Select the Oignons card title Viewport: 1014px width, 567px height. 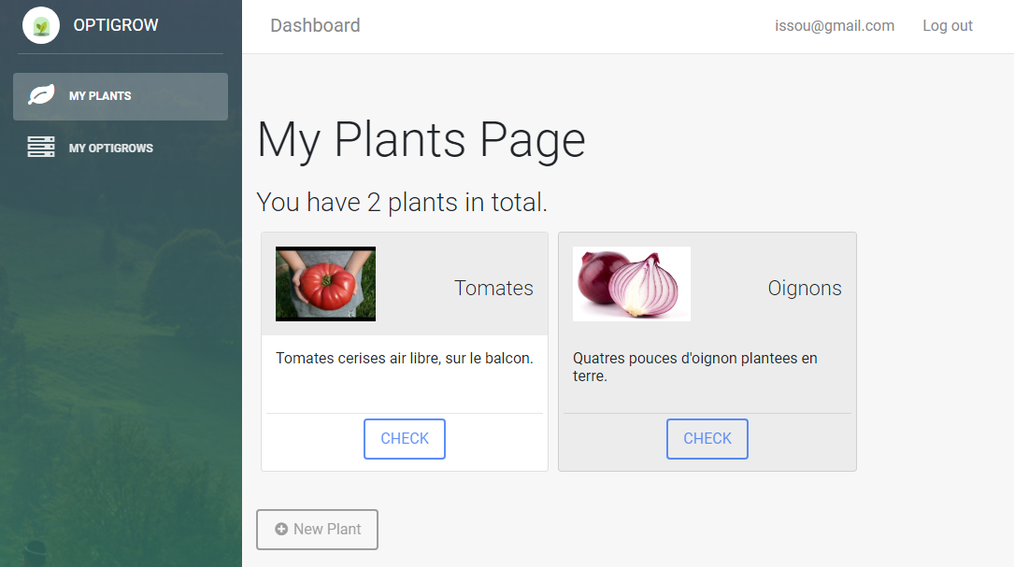[x=804, y=288]
